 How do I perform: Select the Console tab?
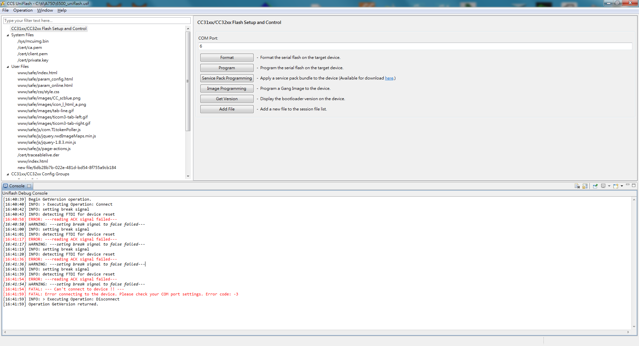tap(17, 186)
